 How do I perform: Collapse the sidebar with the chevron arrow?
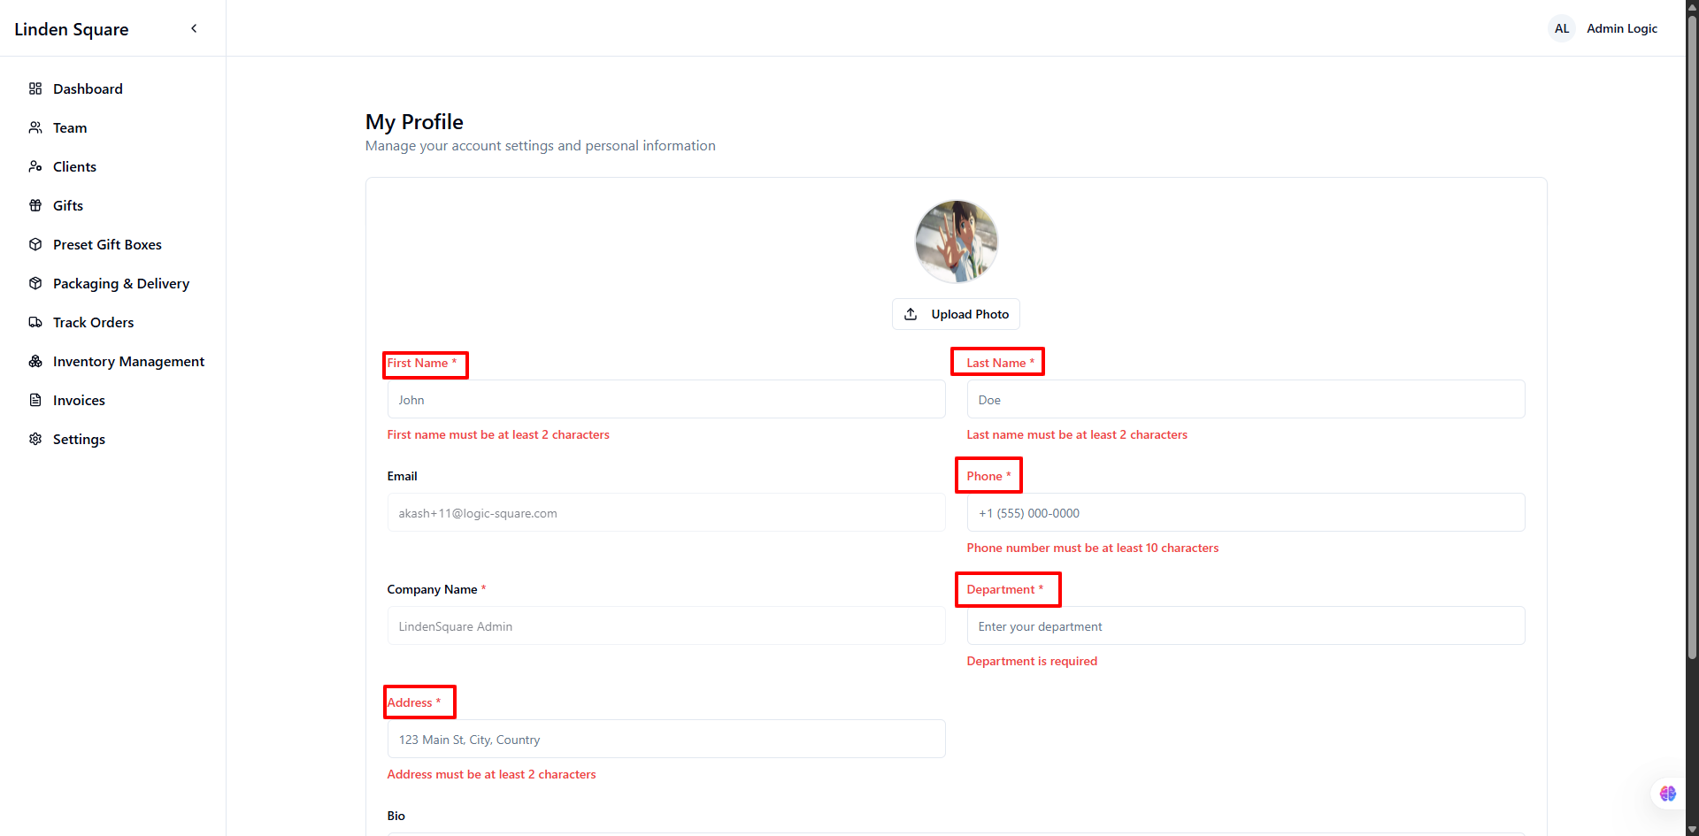[194, 28]
